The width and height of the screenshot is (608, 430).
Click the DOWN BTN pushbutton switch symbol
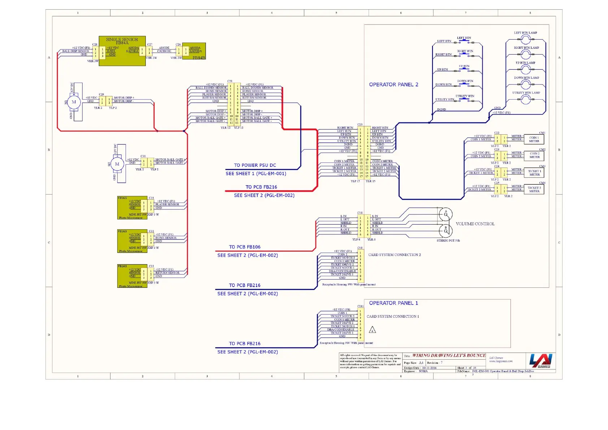click(464, 85)
